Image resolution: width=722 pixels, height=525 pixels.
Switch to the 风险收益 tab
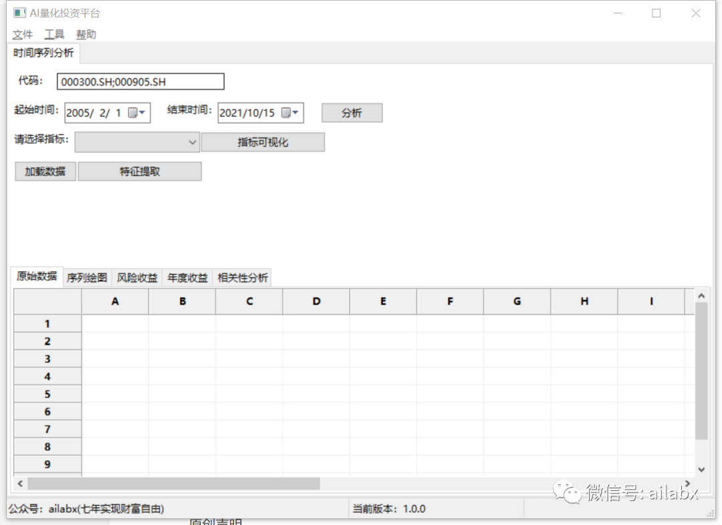[x=137, y=277]
